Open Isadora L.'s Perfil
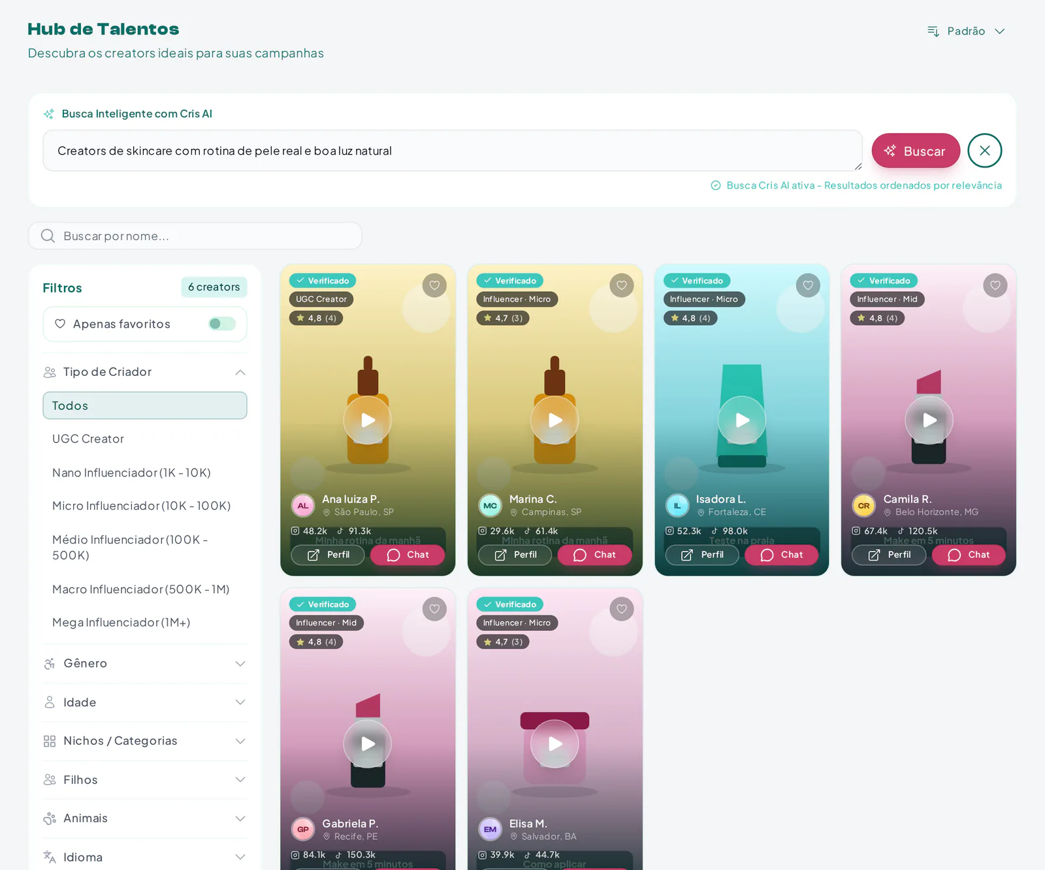 702,555
